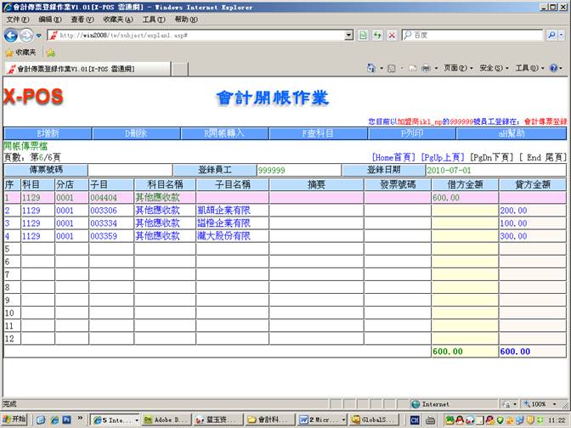
Task: Click the Windows 开始 start button
Action: [x=14, y=420]
